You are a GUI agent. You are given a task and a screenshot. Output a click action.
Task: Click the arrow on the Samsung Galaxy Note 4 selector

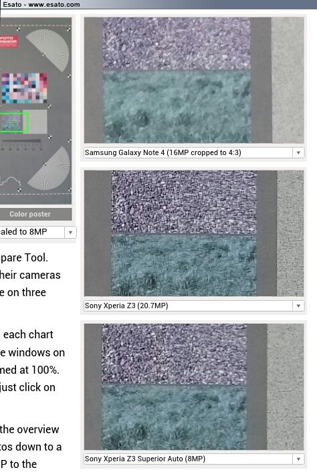[298, 152]
